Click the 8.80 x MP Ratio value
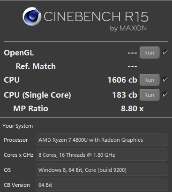This screenshot has width=172, height=192. coord(132,108)
